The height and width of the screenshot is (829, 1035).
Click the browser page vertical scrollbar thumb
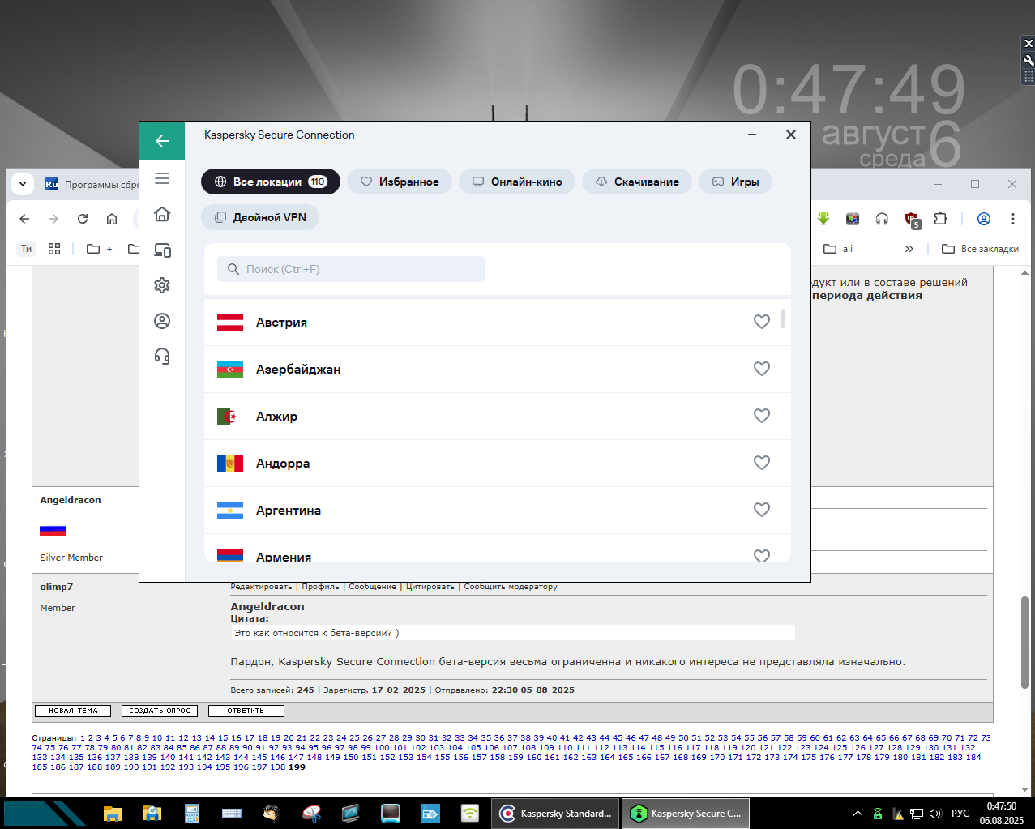(1024, 643)
